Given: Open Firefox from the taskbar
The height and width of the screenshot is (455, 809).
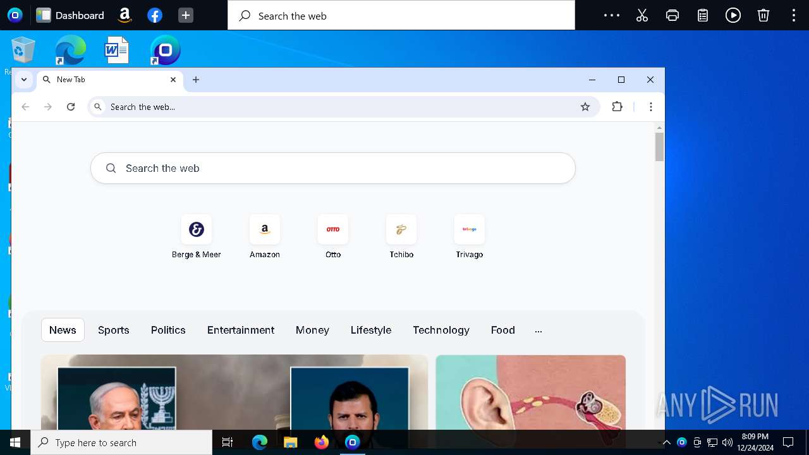Looking at the screenshot, I should [x=322, y=442].
